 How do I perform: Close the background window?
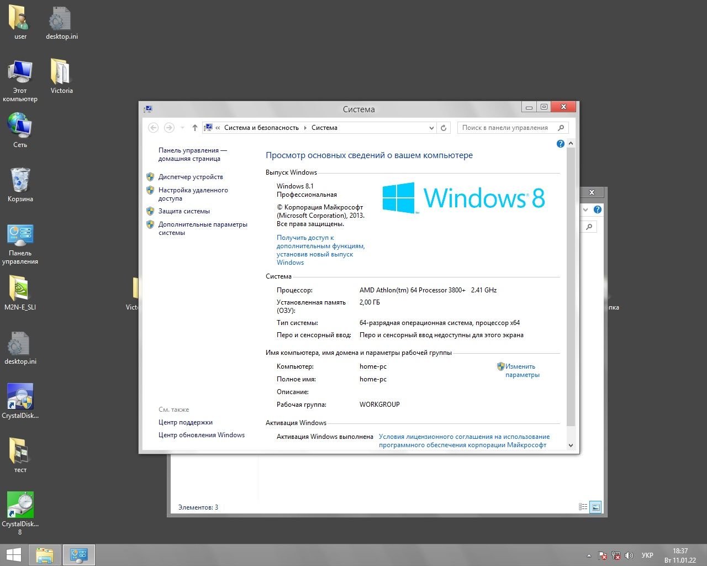(592, 192)
